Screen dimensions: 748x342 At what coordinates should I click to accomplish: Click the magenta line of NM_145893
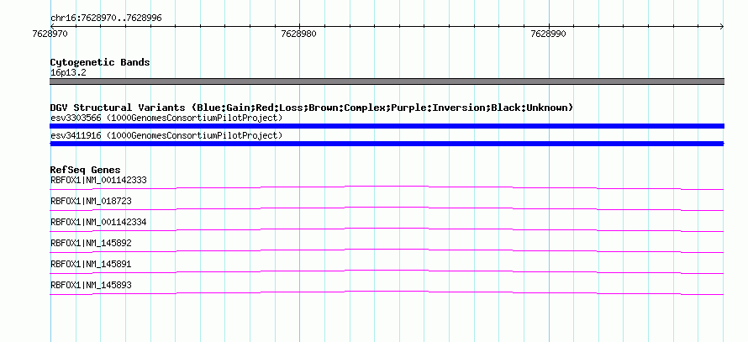pyautogui.click(x=387, y=292)
